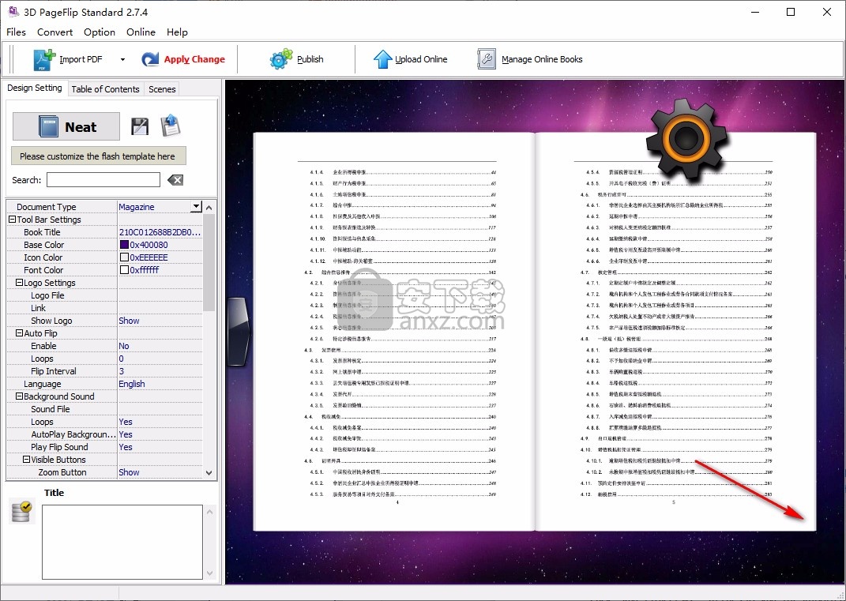This screenshot has width=846, height=601.
Task: Select the Link row under Logo Settings
Action: click(x=105, y=307)
